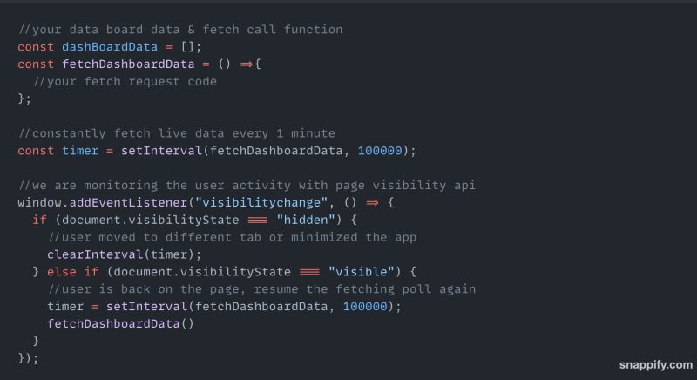The image size is (697, 380).
Task: Click the timer variable after const
Action: [79, 151]
